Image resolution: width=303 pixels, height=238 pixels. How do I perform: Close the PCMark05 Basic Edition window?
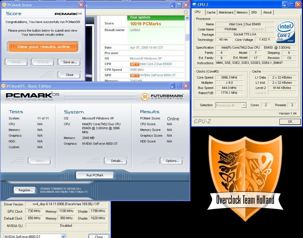[186, 86]
